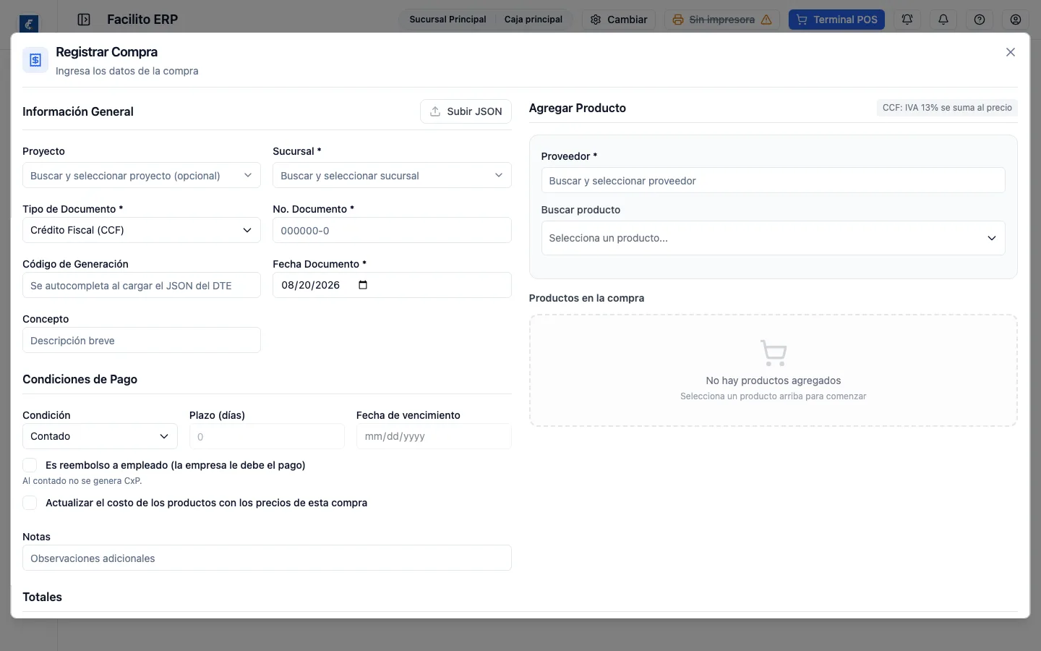1041x651 pixels.
Task: Click the CCF: IVA 13% badge
Action: [947, 108]
